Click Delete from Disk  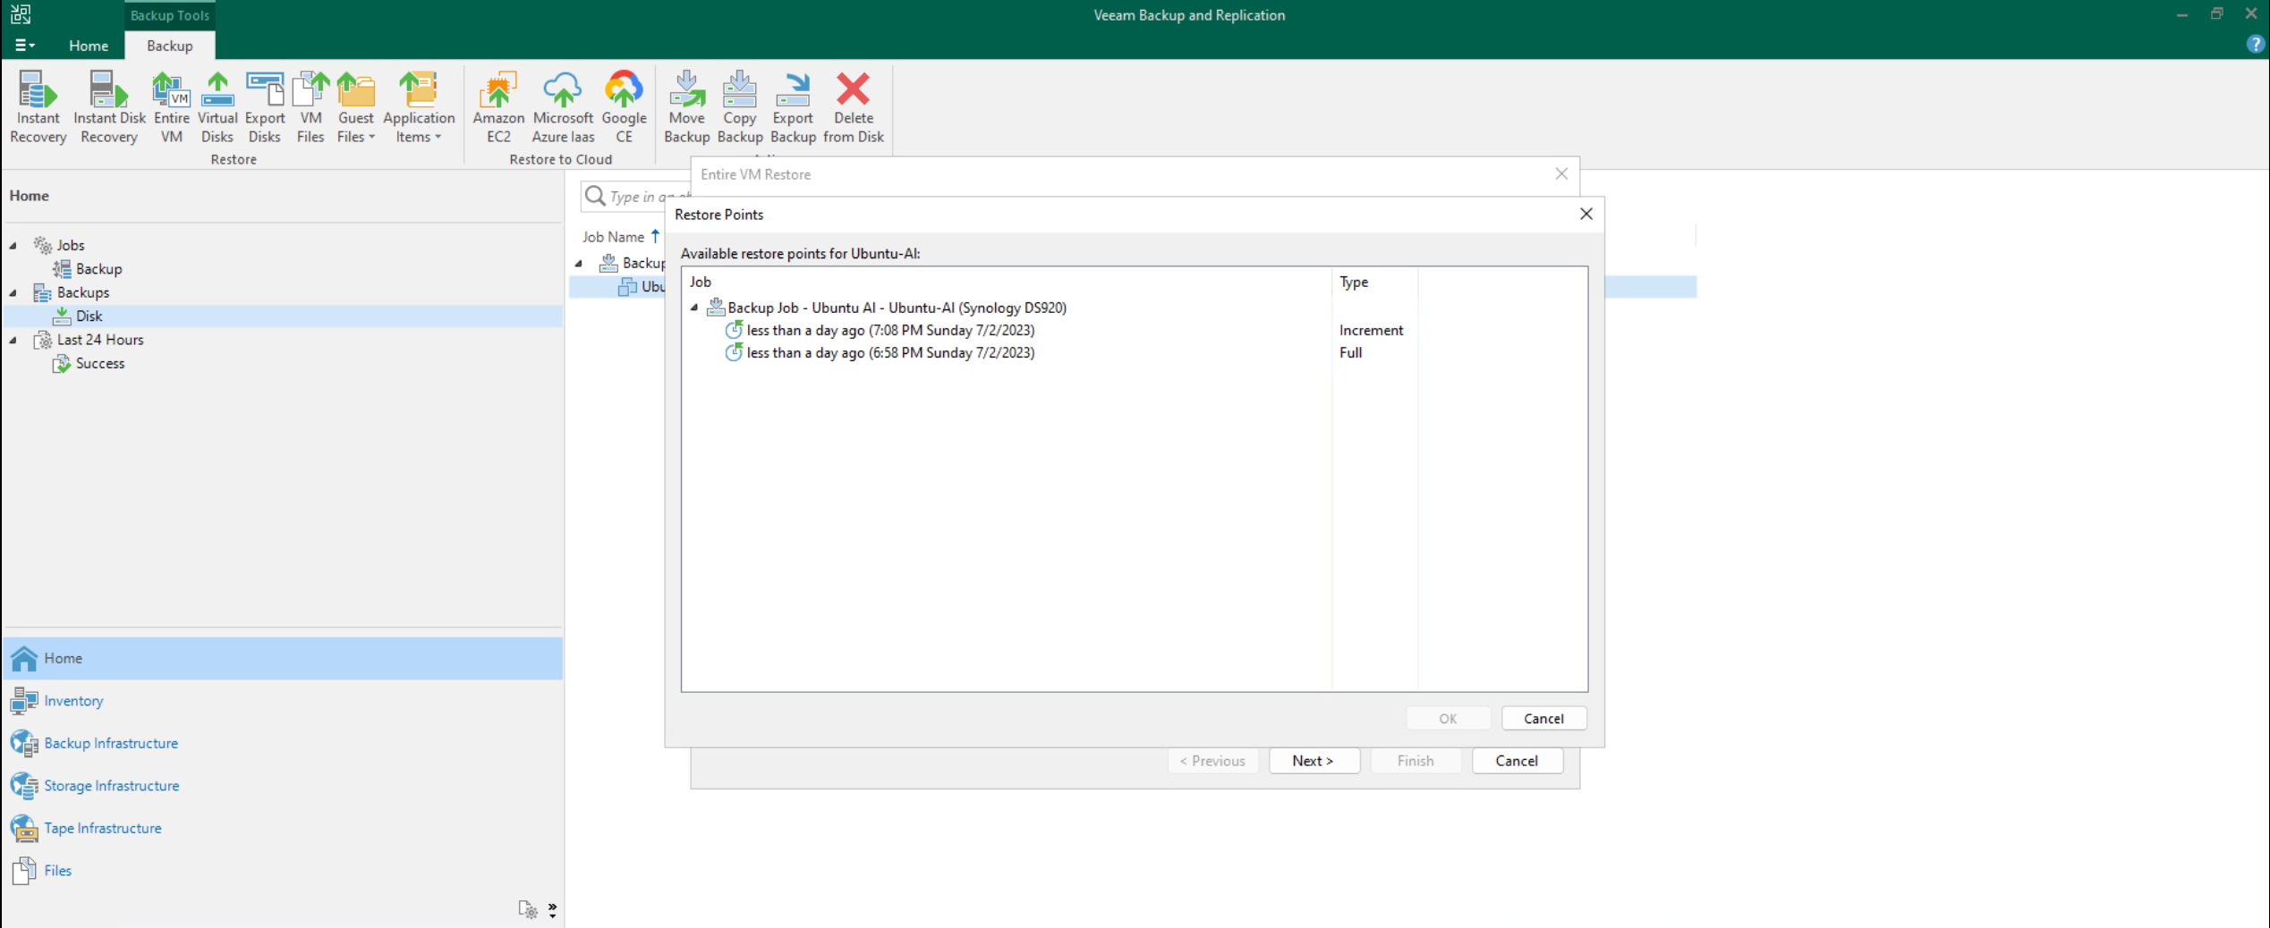click(854, 107)
